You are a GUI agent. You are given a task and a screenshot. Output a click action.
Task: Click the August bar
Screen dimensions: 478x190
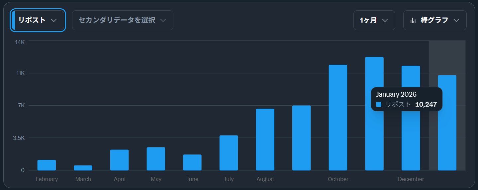(265, 140)
